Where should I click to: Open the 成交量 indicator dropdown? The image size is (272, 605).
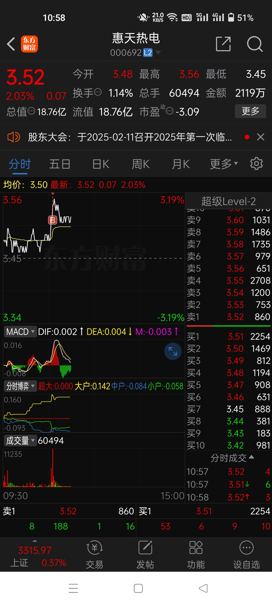click(20, 440)
